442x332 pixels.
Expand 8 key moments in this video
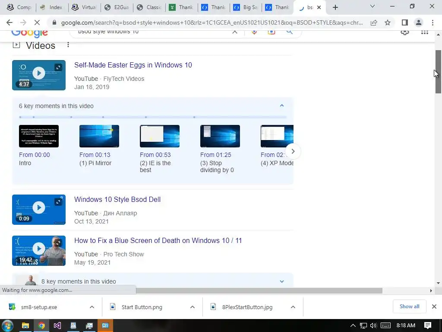(x=281, y=281)
